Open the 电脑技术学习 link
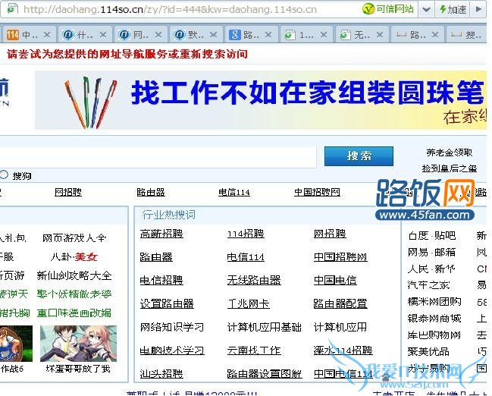The height and width of the screenshot is (396, 492). (x=172, y=350)
